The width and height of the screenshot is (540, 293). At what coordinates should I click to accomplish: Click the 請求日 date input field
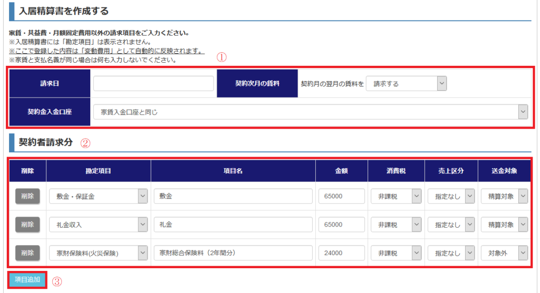(x=153, y=84)
